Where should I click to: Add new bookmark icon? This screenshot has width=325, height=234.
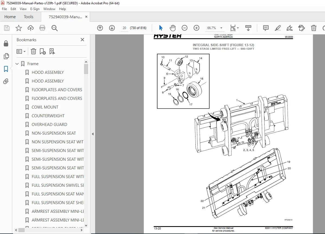pyautogui.click(x=43, y=51)
